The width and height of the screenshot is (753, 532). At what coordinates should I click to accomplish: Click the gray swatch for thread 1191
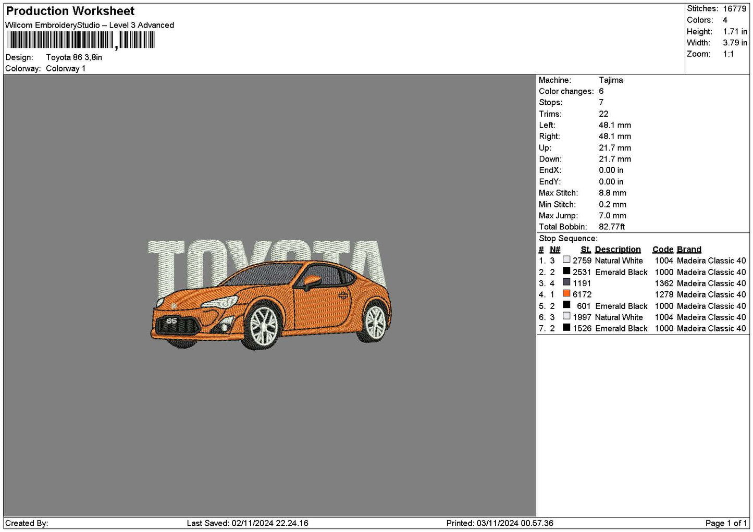(566, 282)
